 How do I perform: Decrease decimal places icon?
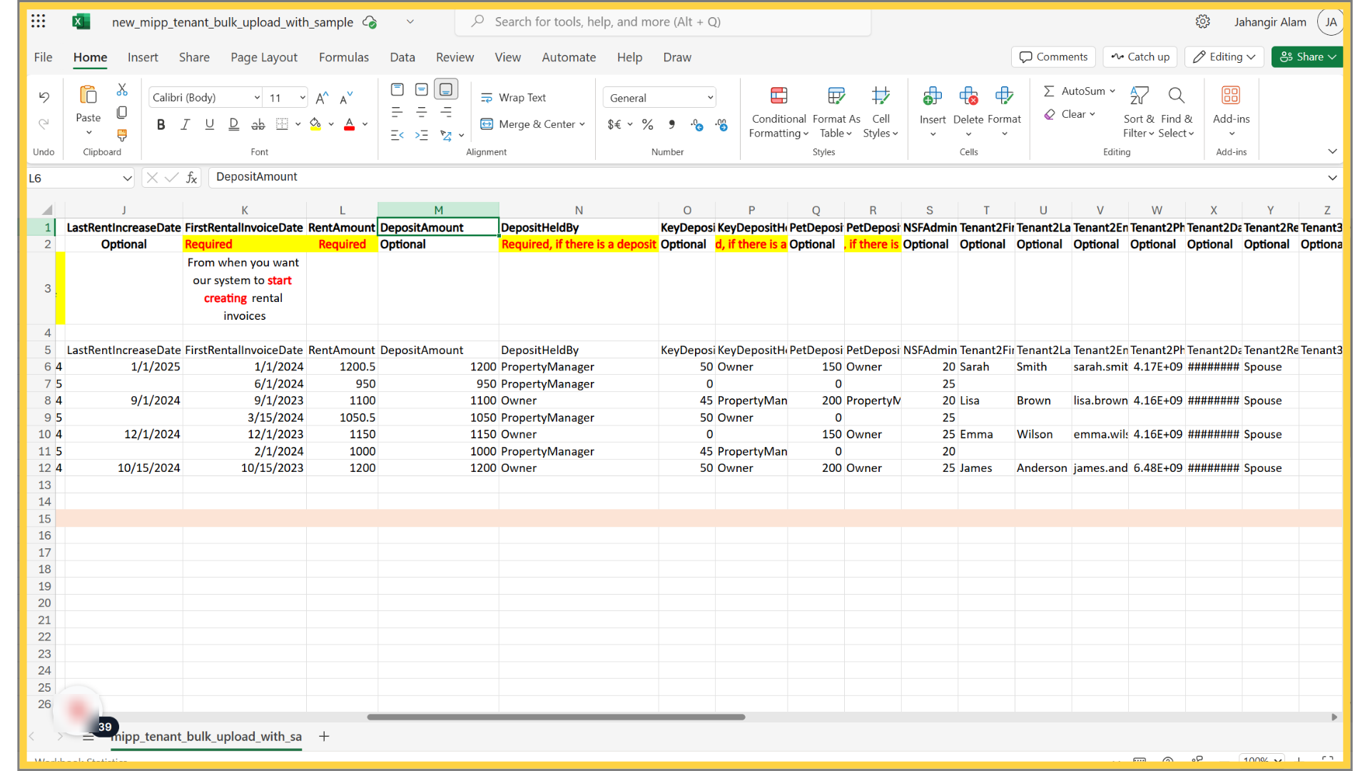(721, 124)
